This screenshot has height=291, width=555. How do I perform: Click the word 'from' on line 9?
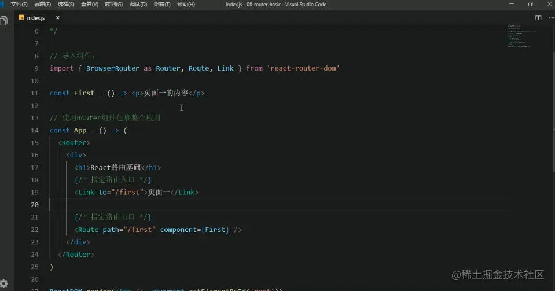pyautogui.click(x=254, y=68)
